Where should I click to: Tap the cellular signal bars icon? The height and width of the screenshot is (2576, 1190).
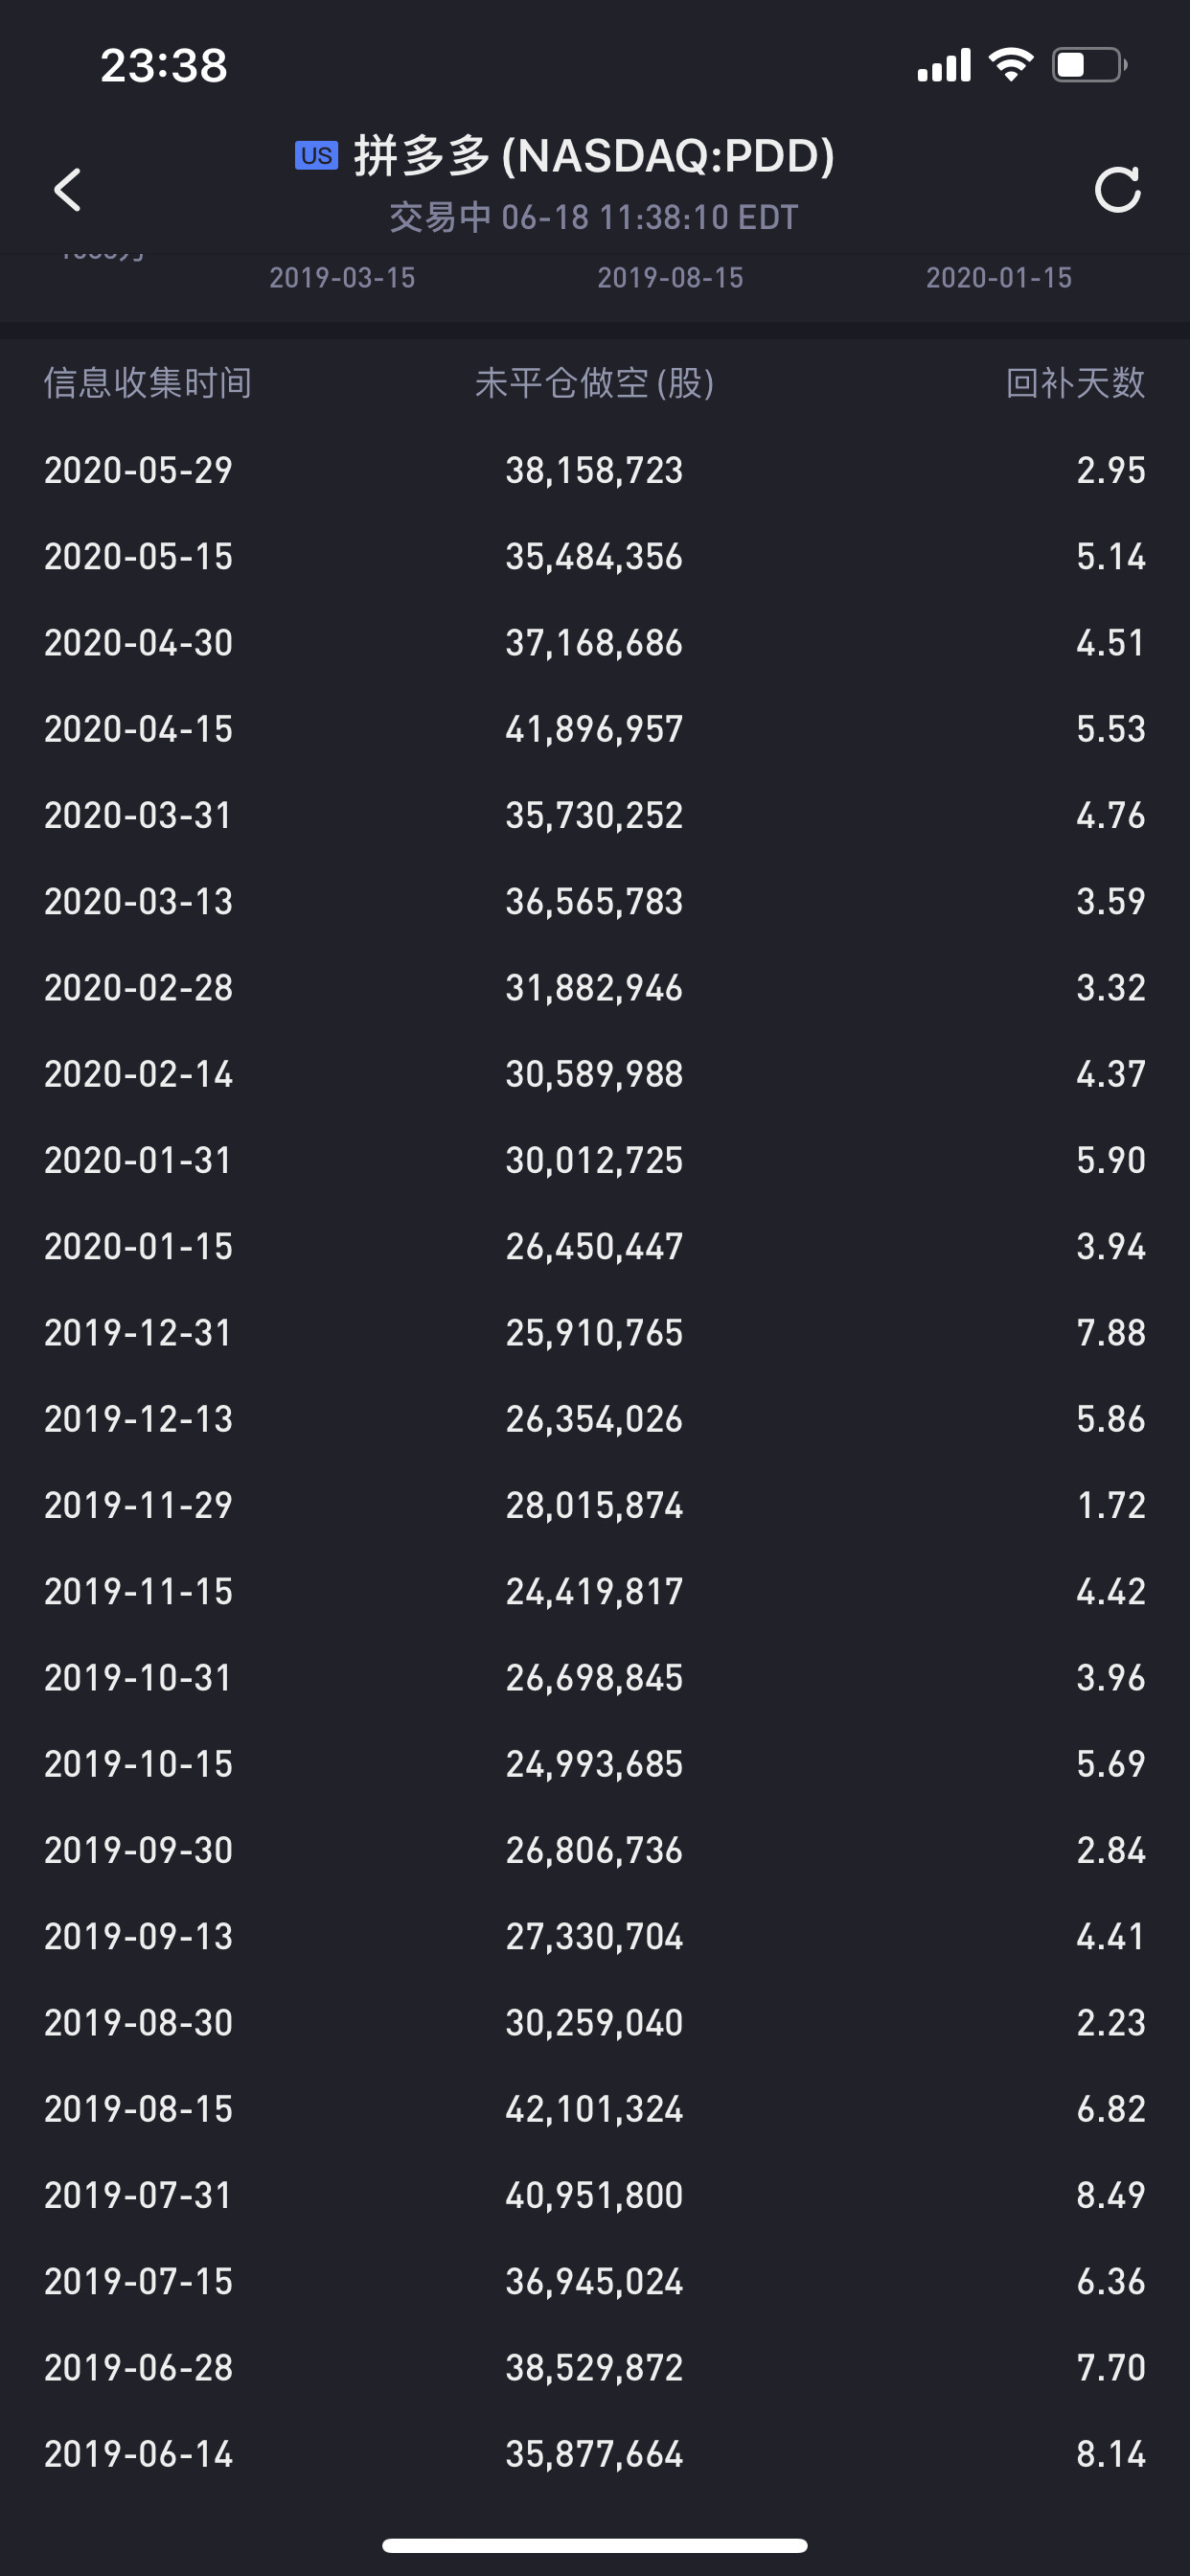pyautogui.click(x=944, y=66)
